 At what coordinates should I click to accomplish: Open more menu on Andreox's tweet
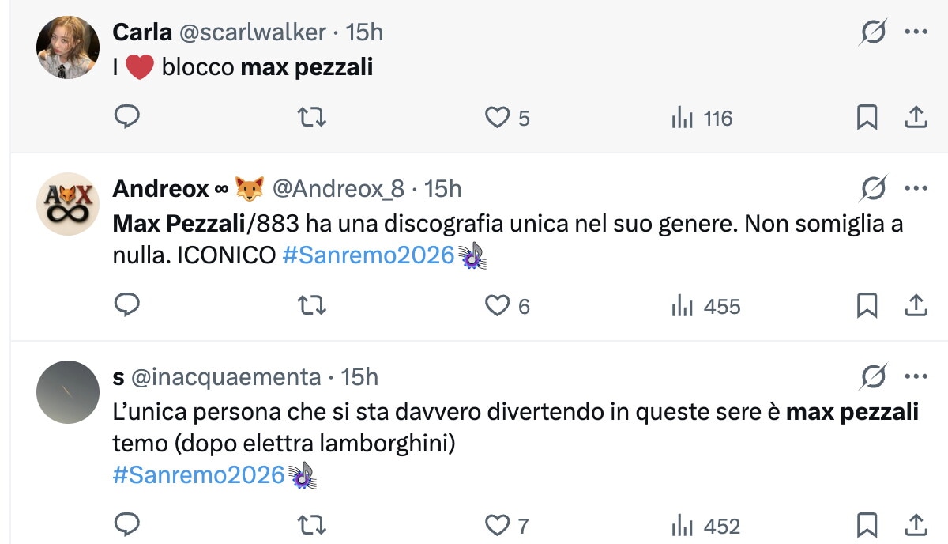pos(916,189)
